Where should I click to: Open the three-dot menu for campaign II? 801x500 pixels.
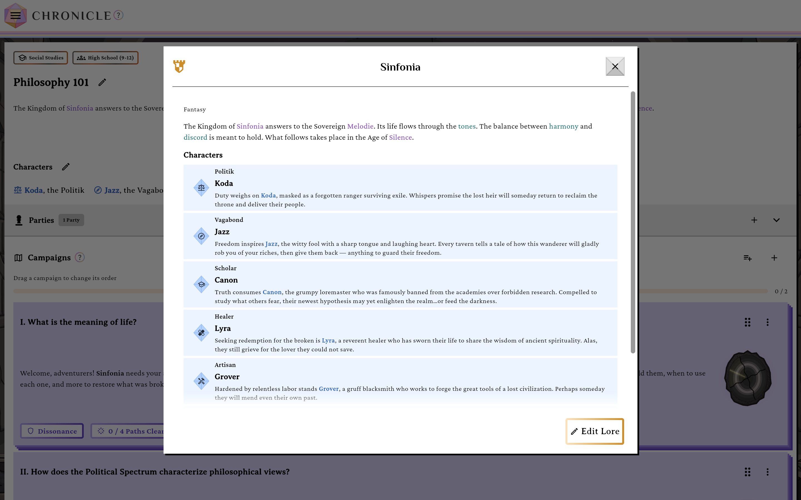click(767, 472)
